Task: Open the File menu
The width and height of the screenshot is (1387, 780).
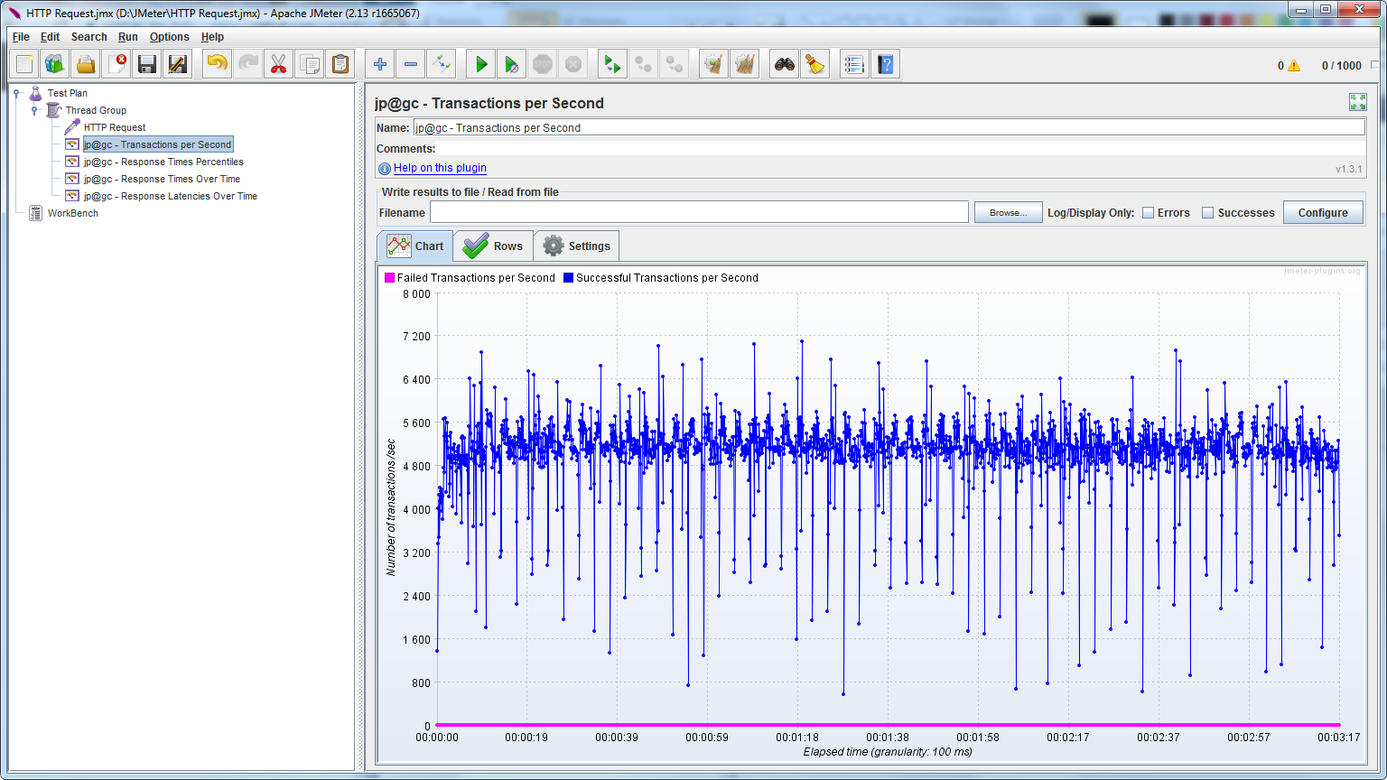Action: [21, 37]
